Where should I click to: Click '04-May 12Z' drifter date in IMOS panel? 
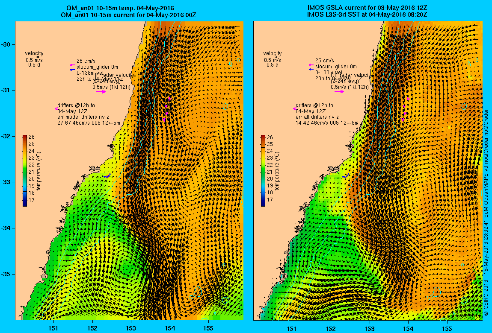[x=311, y=111]
